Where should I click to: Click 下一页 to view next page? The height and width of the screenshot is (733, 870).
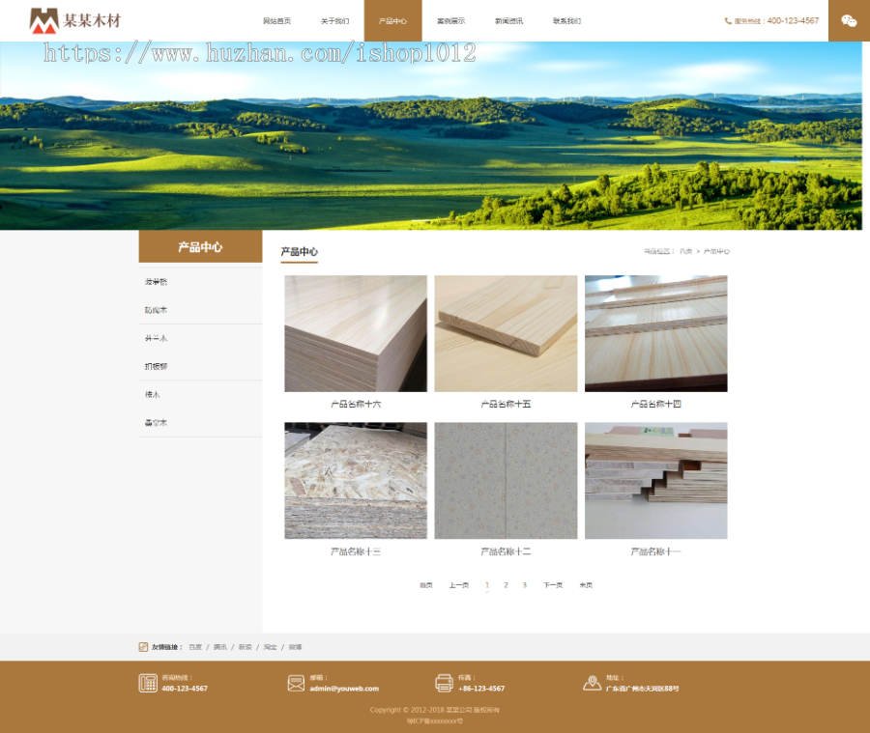pyautogui.click(x=551, y=584)
